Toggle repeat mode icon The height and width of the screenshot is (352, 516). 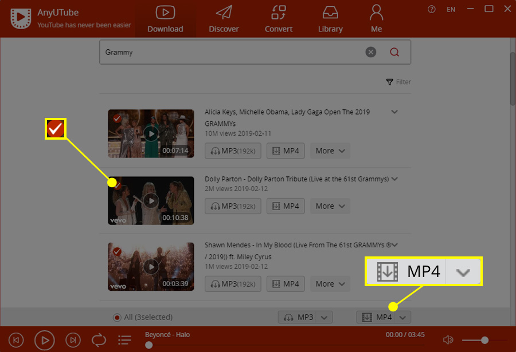99,340
